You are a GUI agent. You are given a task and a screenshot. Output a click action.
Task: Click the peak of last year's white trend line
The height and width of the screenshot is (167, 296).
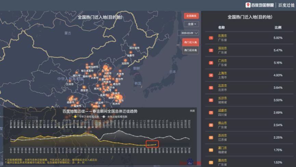click(x=119, y=131)
